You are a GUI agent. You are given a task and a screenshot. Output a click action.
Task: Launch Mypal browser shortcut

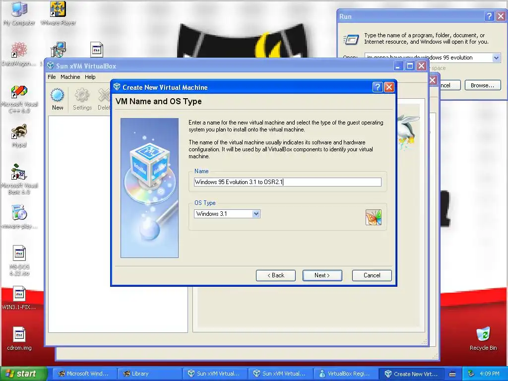[19, 136]
